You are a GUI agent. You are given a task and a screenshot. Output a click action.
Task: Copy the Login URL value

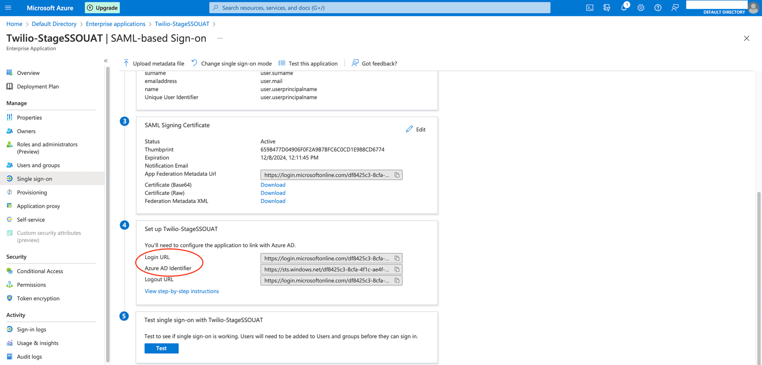[x=397, y=259]
